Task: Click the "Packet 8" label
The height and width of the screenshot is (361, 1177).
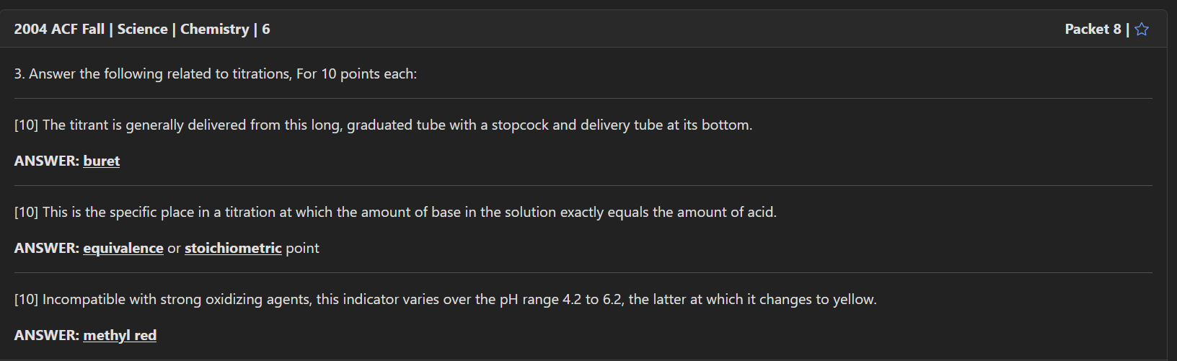Action: 1093,30
